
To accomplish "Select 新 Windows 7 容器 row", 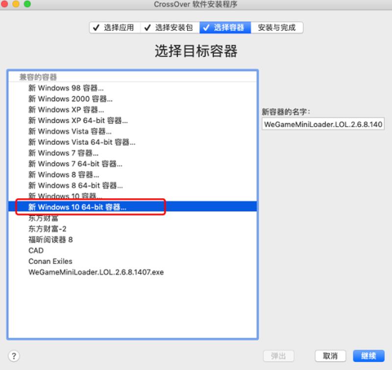I will (x=132, y=153).
